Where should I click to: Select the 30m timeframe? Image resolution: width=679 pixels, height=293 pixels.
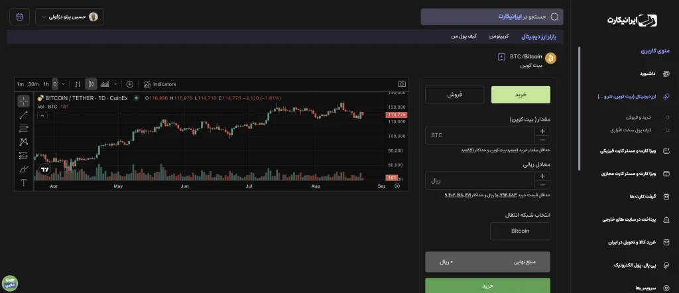click(x=33, y=84)
